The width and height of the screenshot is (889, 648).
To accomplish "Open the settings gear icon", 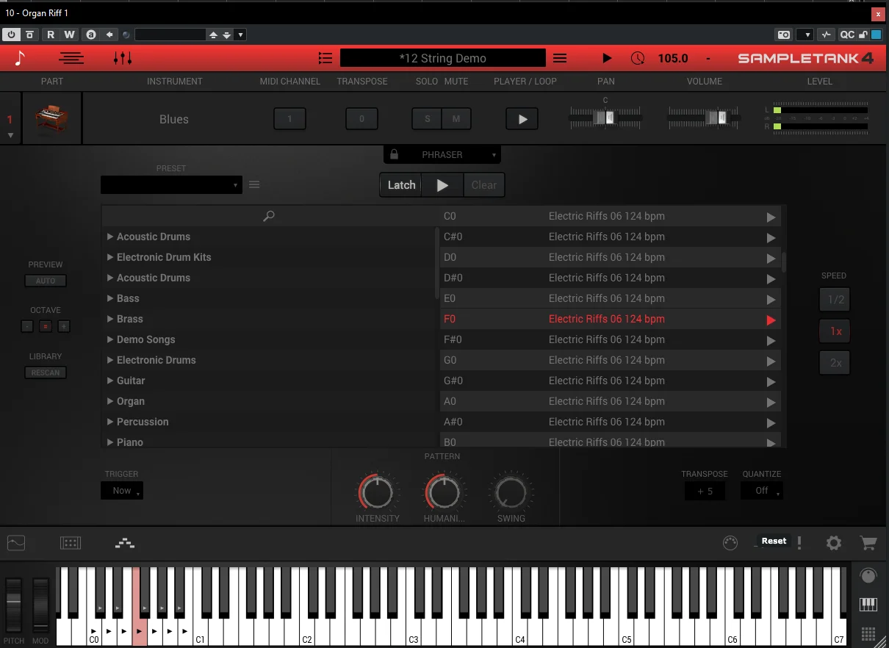I will tap(834, 543).
